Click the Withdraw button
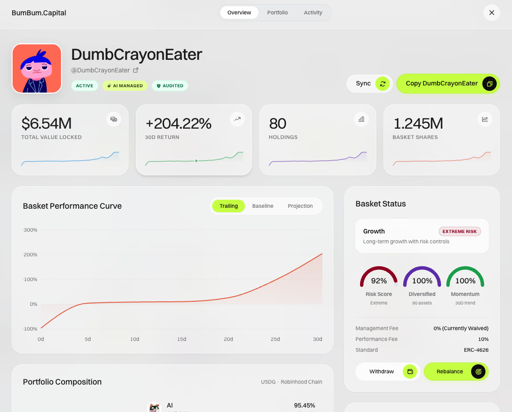512x412 pixels. click(x=387, y=372)
